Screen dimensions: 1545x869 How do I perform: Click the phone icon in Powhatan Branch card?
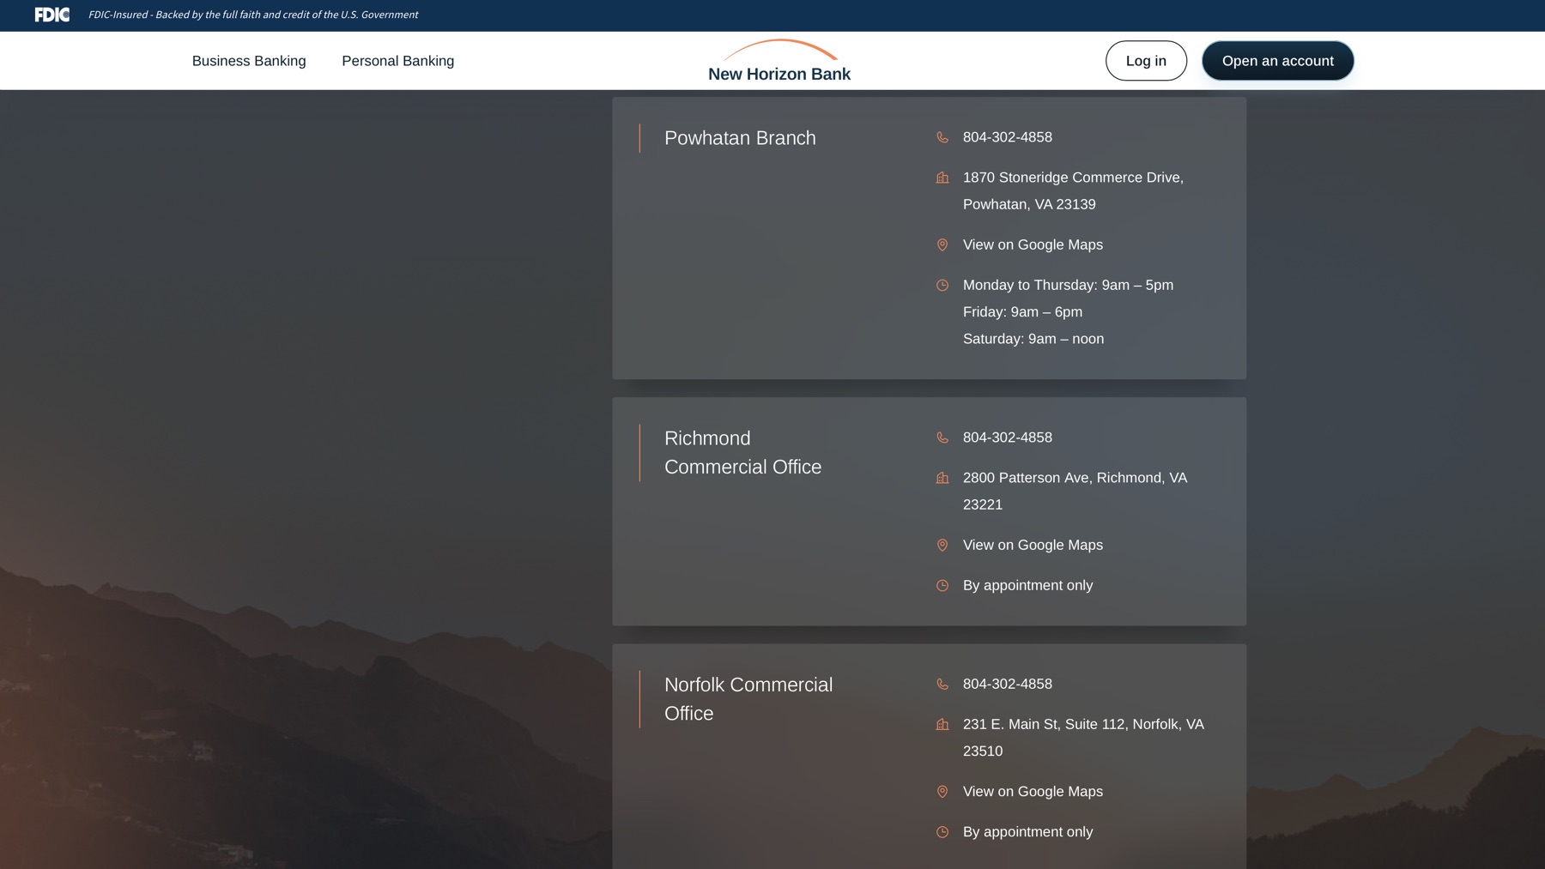[942, 137]
